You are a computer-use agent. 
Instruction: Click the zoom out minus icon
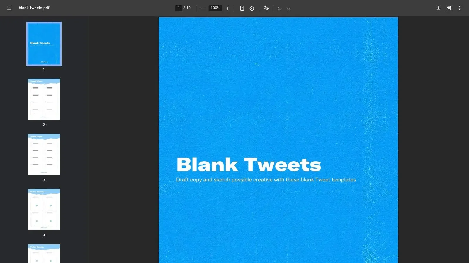tap(203, 8)
